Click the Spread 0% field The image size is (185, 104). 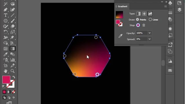tap(142, 39)
